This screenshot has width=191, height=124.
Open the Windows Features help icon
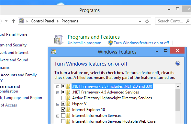click(x=178, y=63)
